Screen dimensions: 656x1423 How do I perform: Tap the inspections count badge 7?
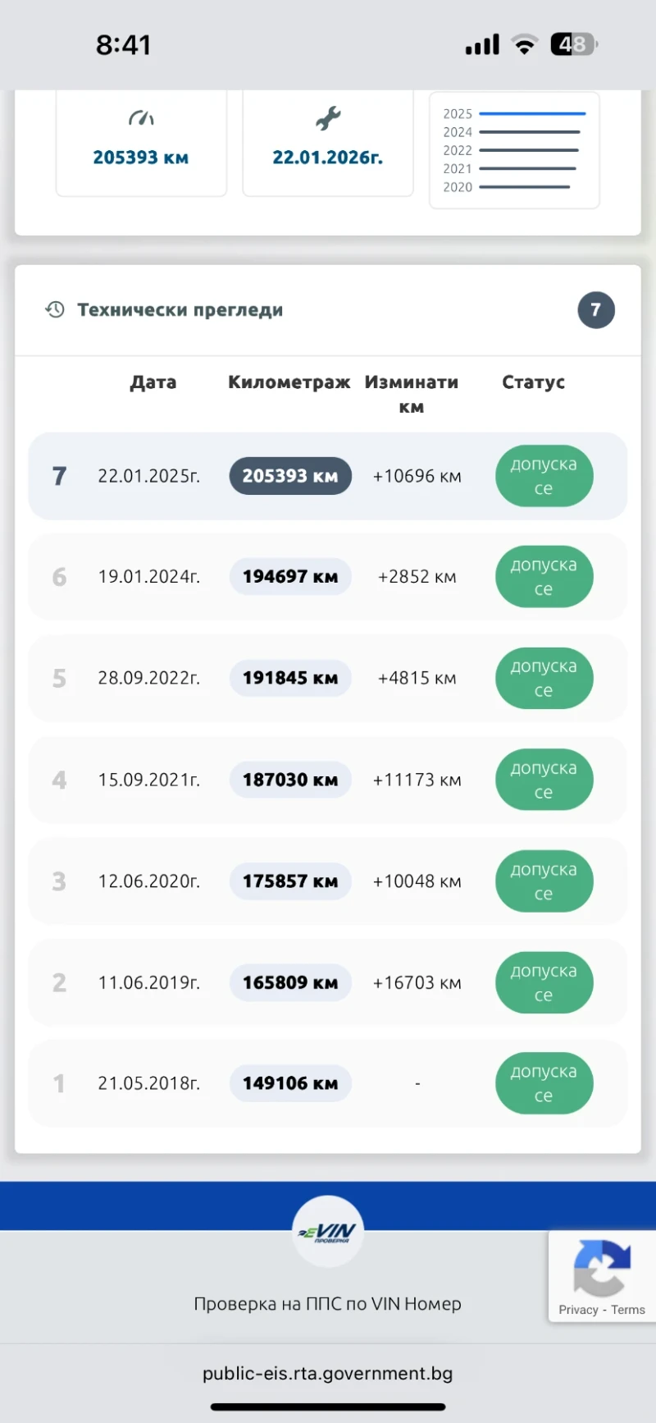596,310
